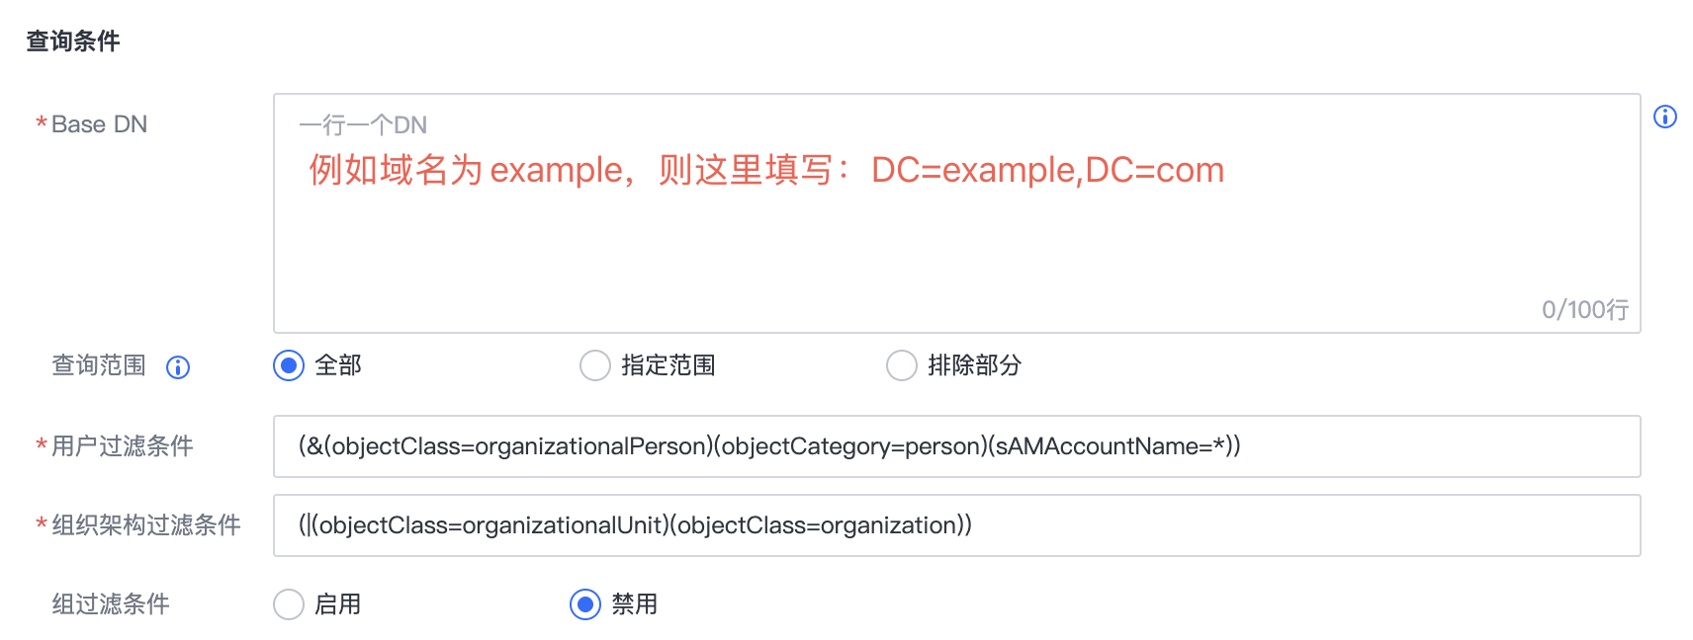The width and height of the screenshot is (1693, 640).
Task: Enable group filter with the 启用 radio
Action: pos(289,604)
